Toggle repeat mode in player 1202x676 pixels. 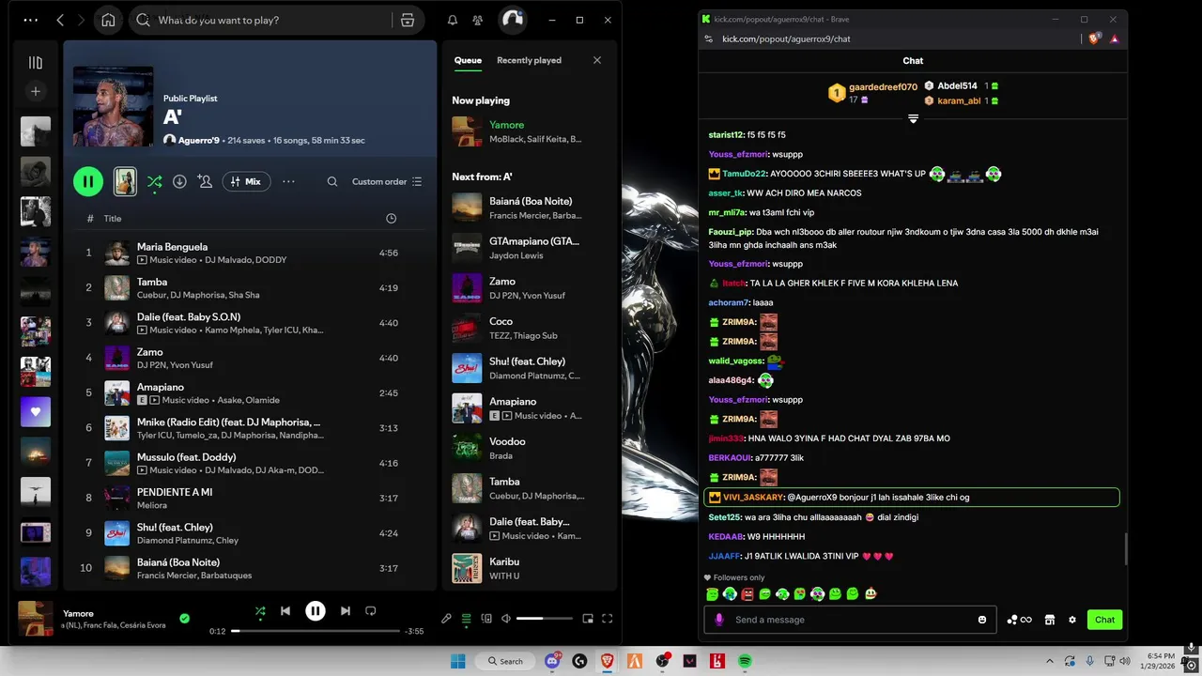tap(371, 611)
